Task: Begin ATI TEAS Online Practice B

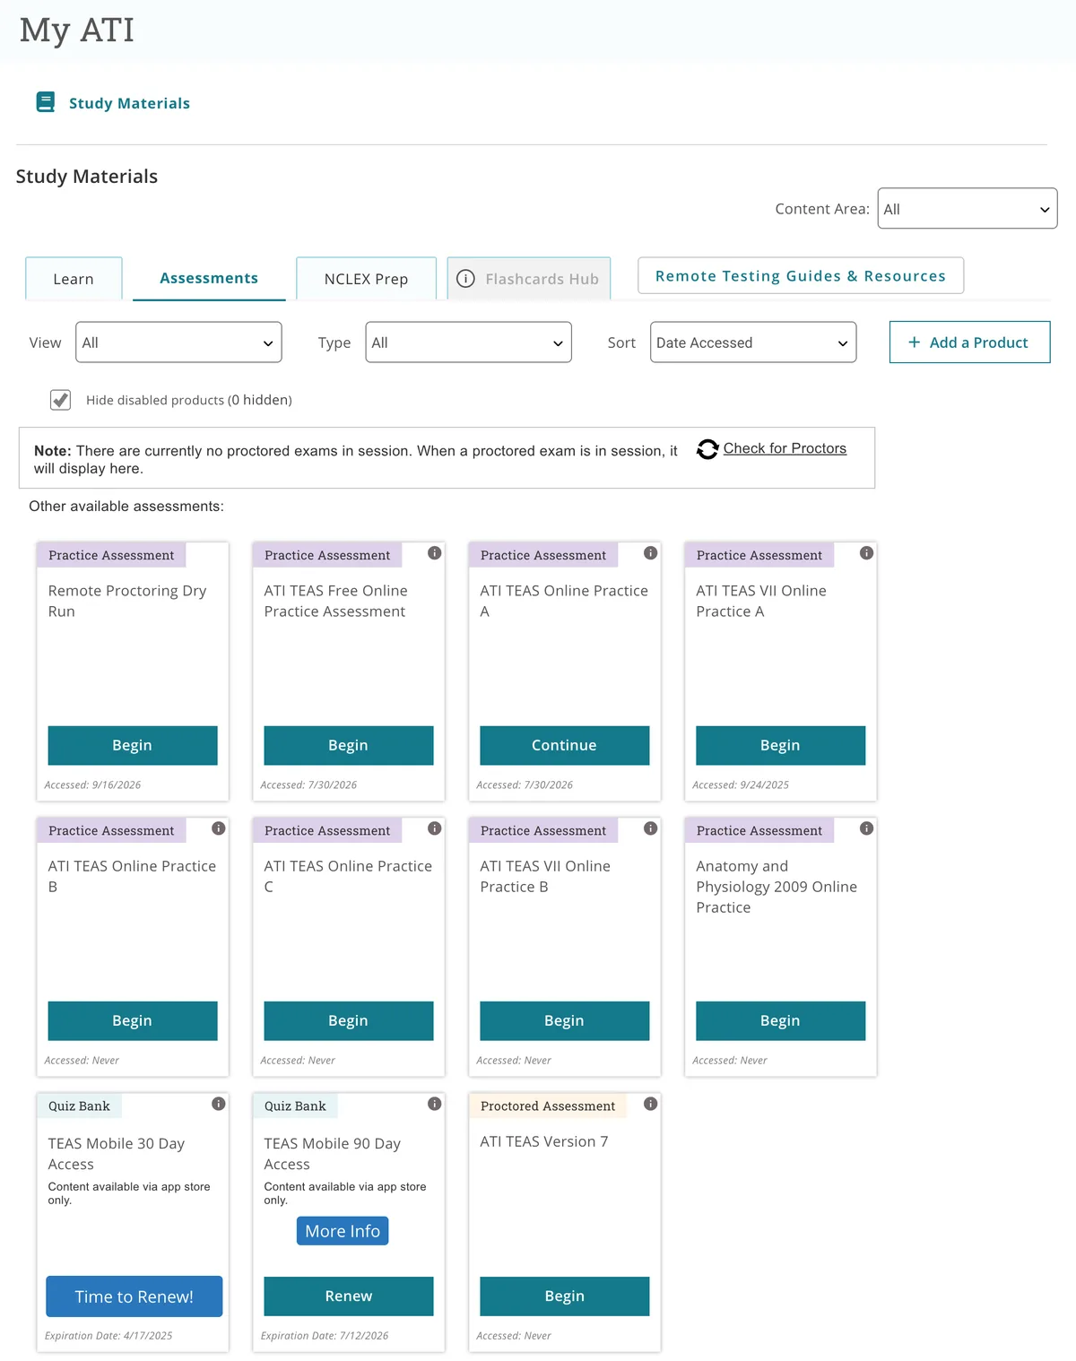Action: point(133,1020)
